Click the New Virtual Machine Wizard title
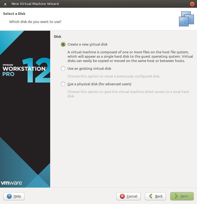The height and width of the screenshot is (204, 197). (x=35, y=4)
